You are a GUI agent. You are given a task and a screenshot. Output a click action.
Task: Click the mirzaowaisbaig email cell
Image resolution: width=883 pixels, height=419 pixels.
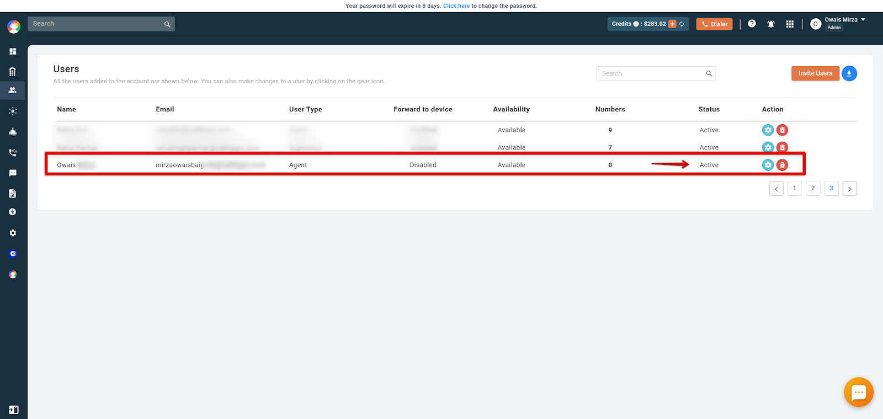210,165
